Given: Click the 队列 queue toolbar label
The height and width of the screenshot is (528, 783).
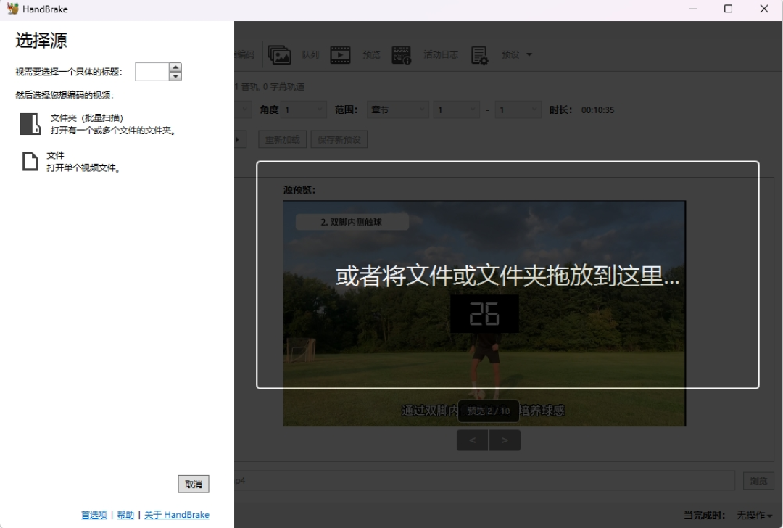Looking at the screenshot, I should coord(310,54).
